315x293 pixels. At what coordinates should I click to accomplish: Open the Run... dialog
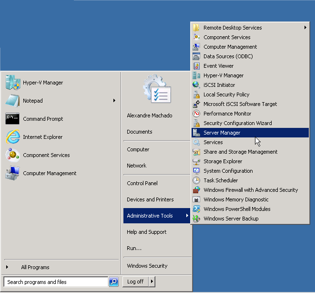[x=134, y=248]
